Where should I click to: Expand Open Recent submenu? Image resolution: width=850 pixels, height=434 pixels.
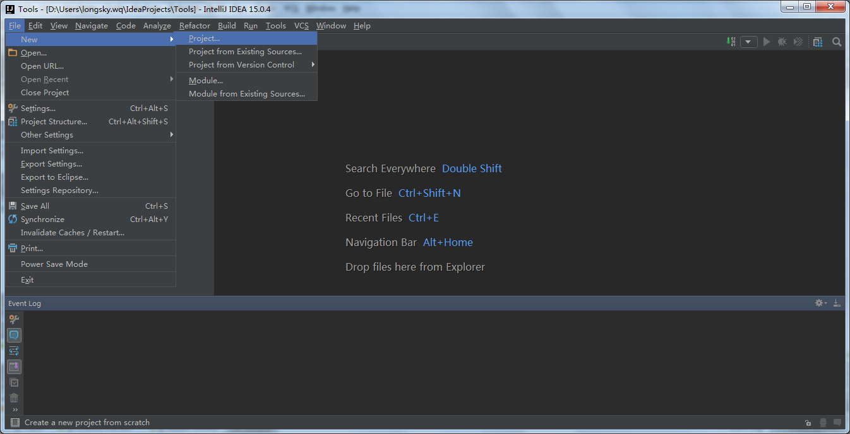click(90, 79)
